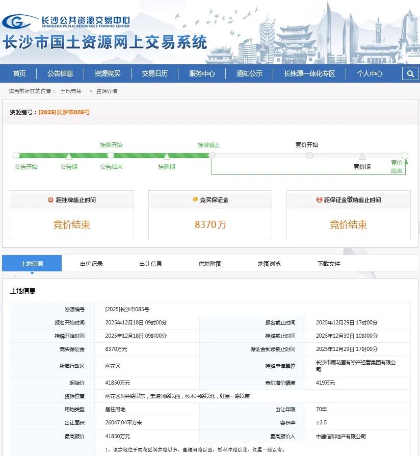This screenshot has width=420, height=456.
Task: Click the icon beside 距保证金缴纳截止时间
Action: (320, 200)
